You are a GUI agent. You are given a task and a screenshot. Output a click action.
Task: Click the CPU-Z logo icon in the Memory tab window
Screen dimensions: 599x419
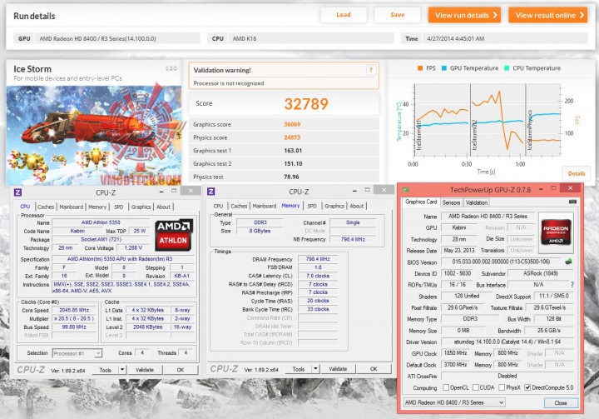tap(210, 192)
